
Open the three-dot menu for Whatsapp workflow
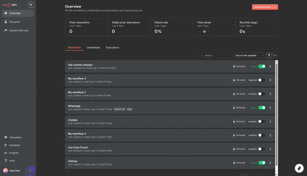[270, 107]
